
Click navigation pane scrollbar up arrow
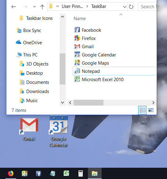point(62,17)
